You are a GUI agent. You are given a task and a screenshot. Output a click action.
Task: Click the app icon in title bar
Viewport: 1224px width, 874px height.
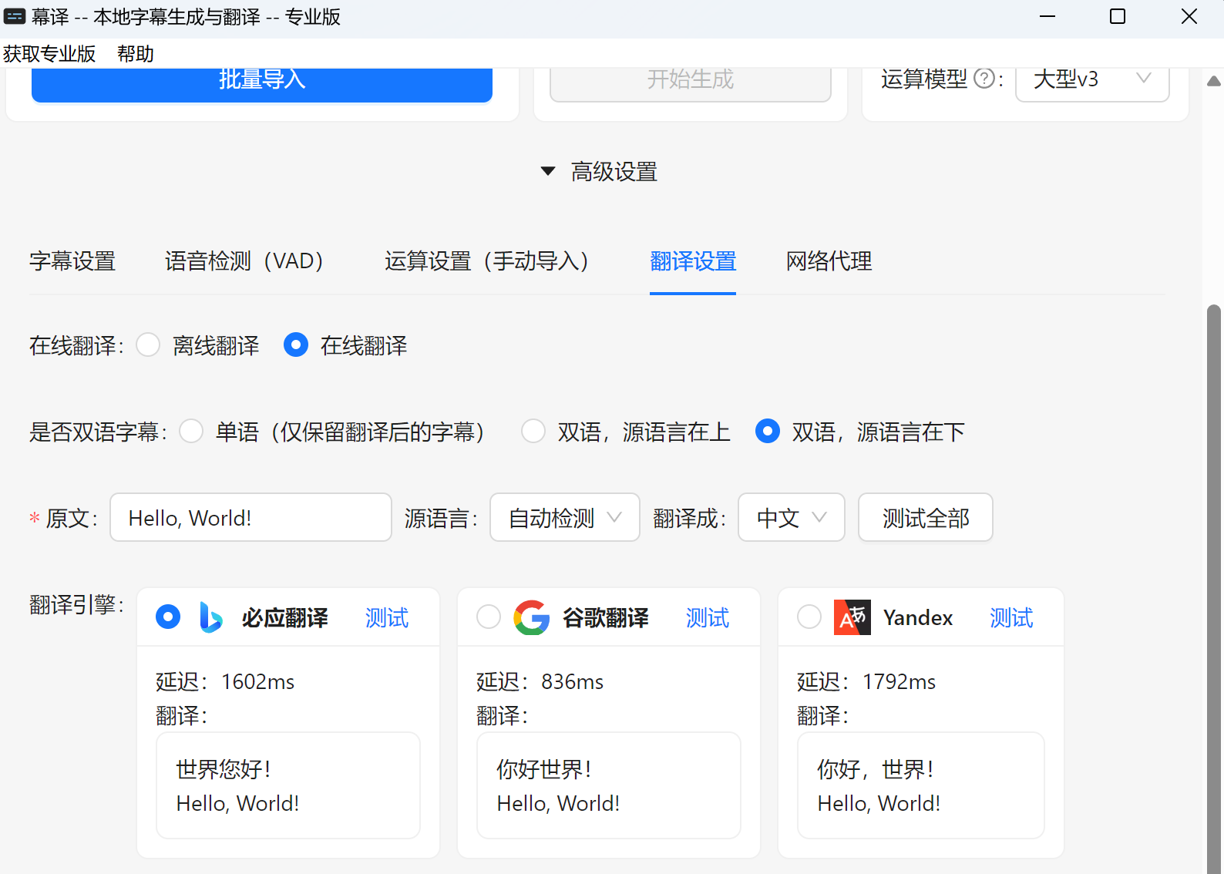click(15, 16)
